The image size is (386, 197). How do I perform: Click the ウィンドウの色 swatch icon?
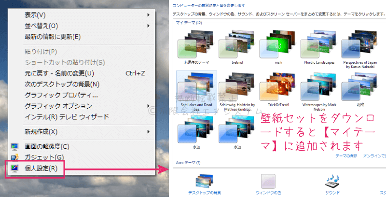268,181
